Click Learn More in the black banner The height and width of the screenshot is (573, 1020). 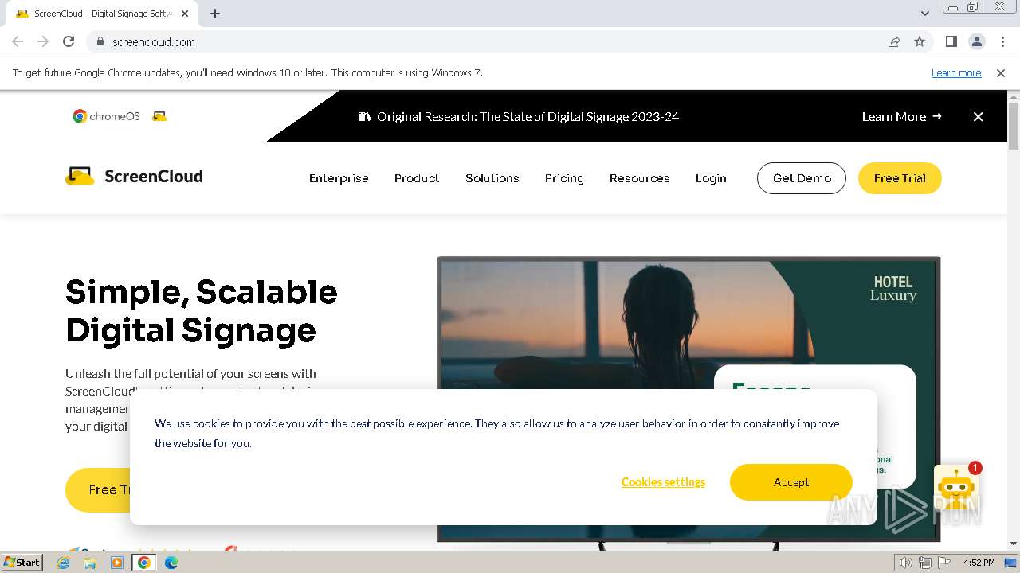coord(901,116)
